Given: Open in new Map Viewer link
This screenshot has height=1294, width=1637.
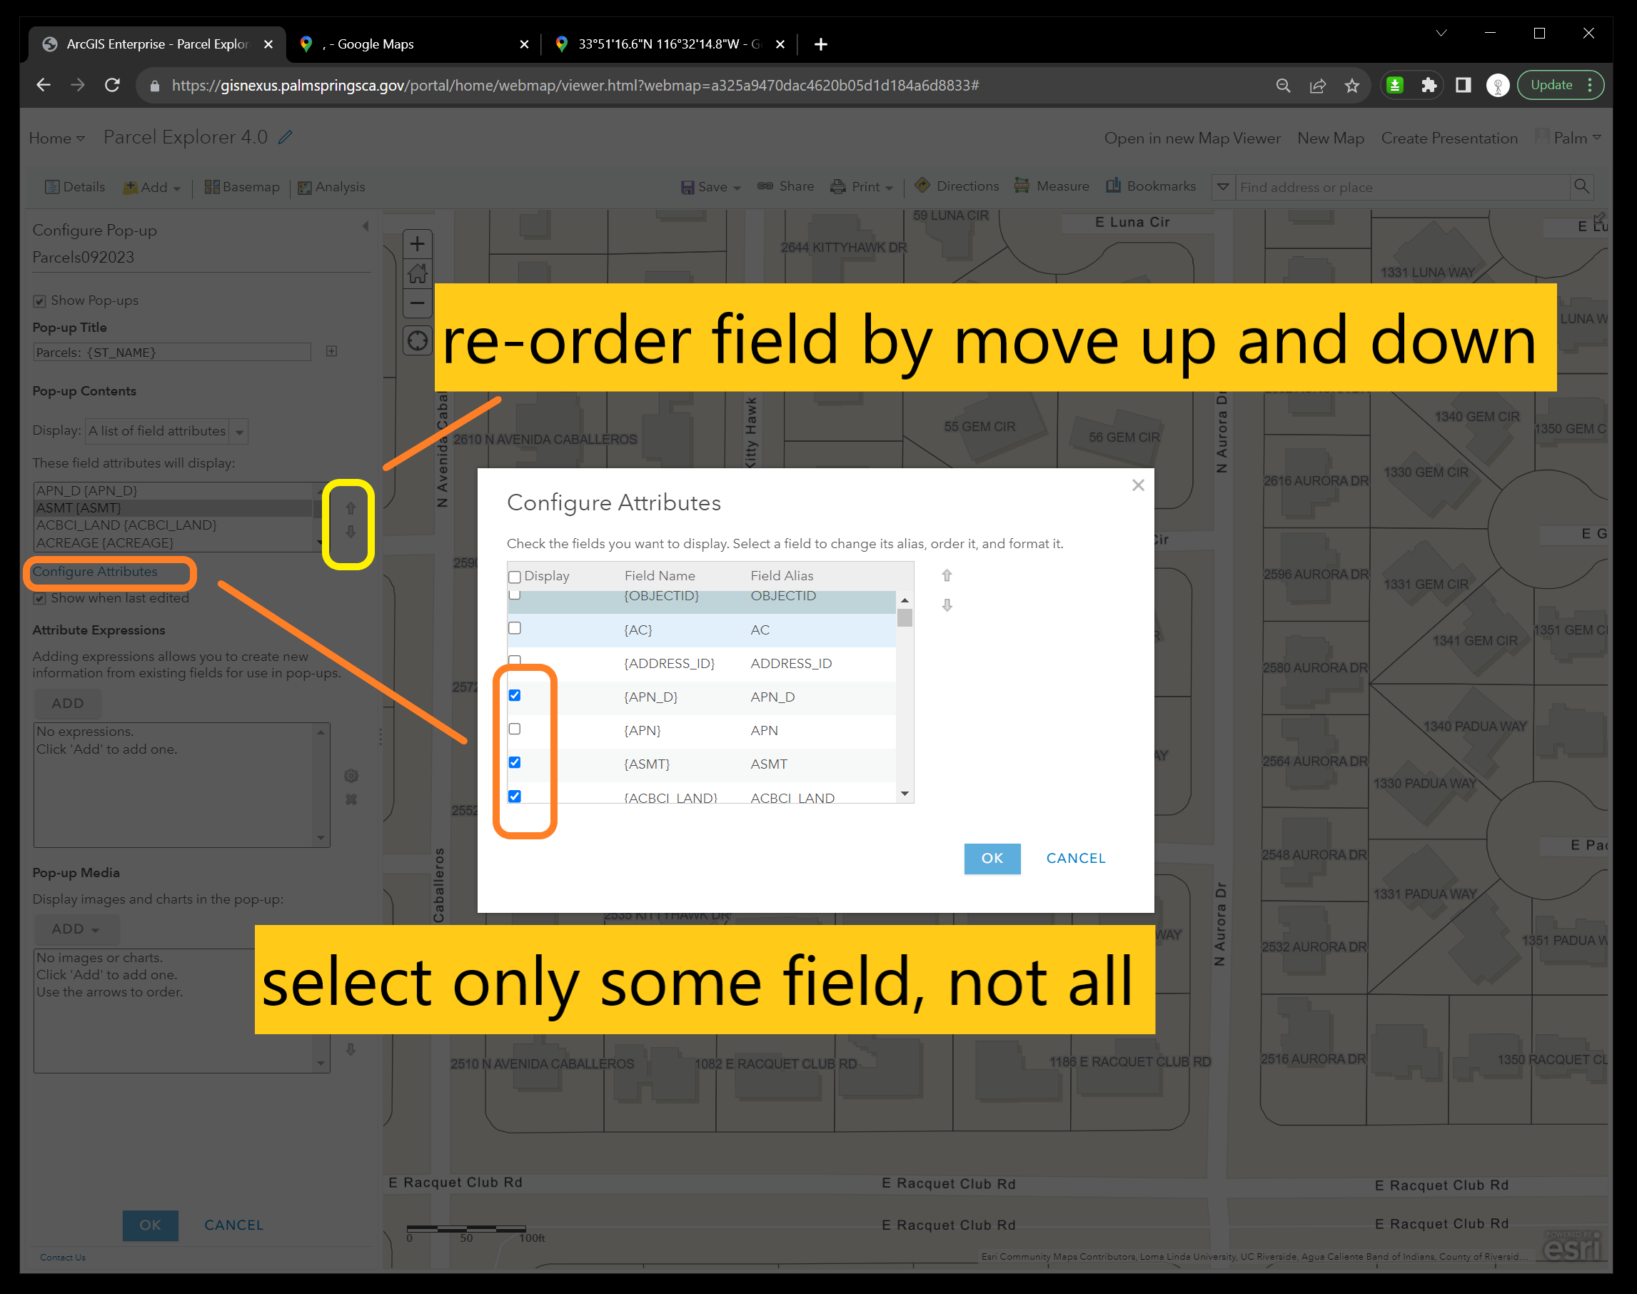Looking at the screenshot, I should pyautogui.click(x=1192, y=138).
